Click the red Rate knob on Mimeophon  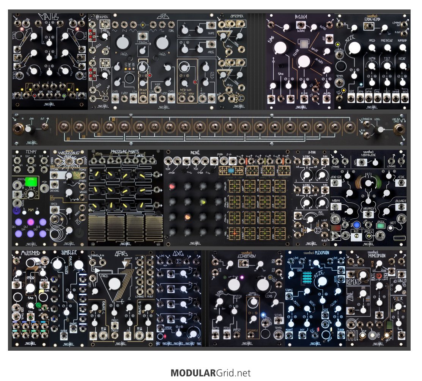(x=379, y=276)
